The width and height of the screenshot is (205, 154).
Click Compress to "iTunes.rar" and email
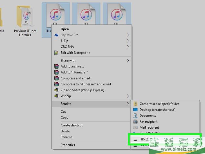pos(86,84)
